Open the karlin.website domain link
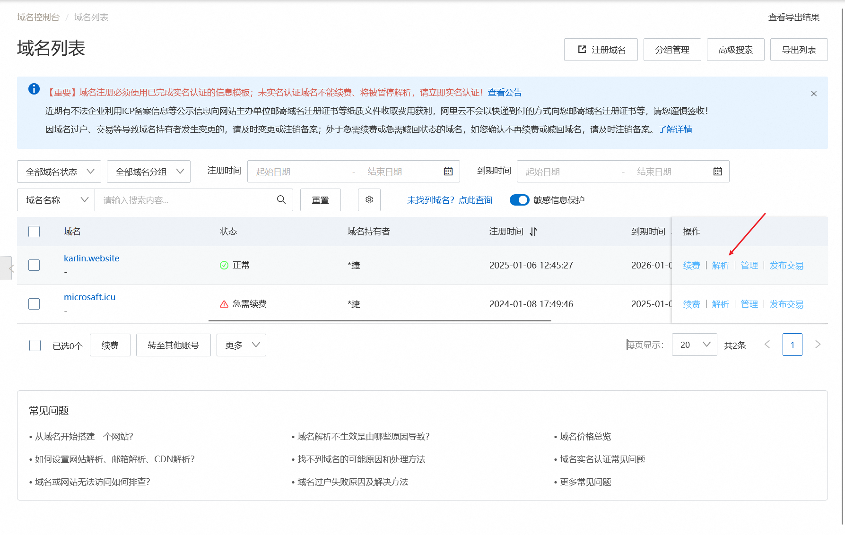This screenshot has height=535, width=845. [92, 259]
